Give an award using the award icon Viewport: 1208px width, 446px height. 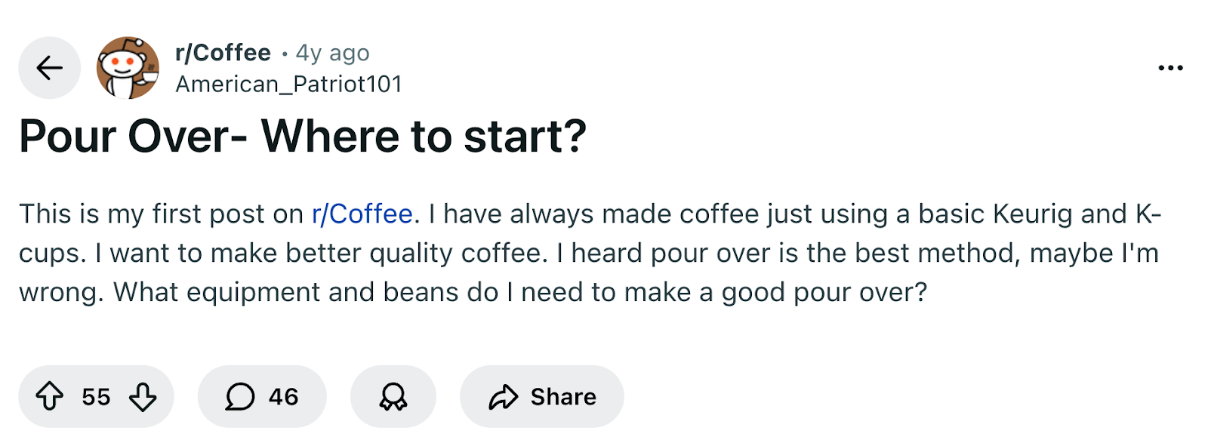pos(393,396)
